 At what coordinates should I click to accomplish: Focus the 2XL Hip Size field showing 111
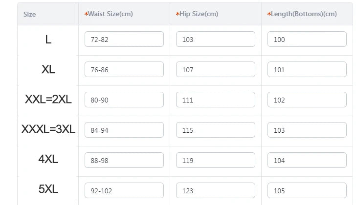tap(215, 100)
